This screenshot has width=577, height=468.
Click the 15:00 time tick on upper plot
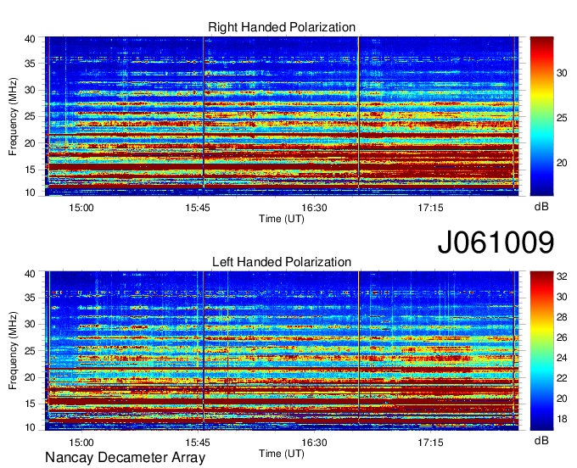click(81, 208)
